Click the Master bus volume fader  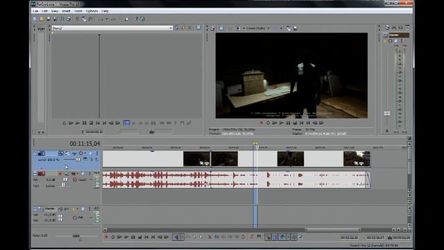[387, 113]
